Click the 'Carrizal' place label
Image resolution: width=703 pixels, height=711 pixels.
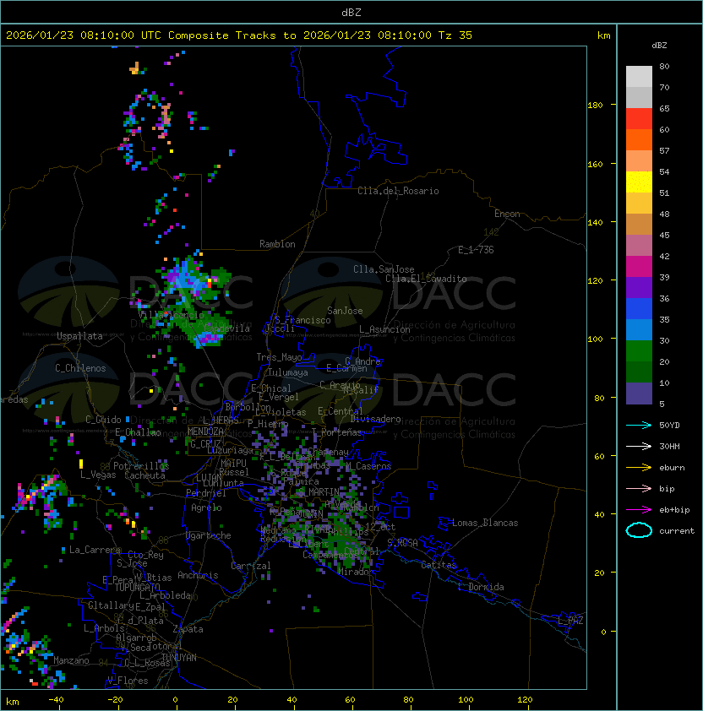pos(250,566)
